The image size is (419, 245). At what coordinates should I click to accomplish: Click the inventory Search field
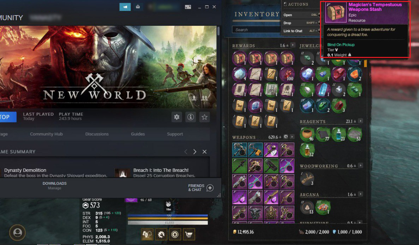pyautogui.click(x=256, y=30)
